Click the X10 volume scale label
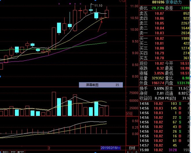The width and height of the screenshot is (191, 153). [129, 114]
